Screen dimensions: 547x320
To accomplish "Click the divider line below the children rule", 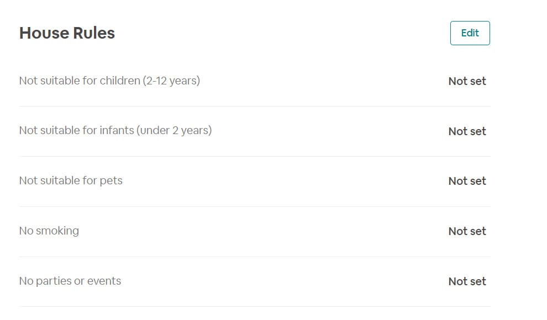I will pos(254,106).
